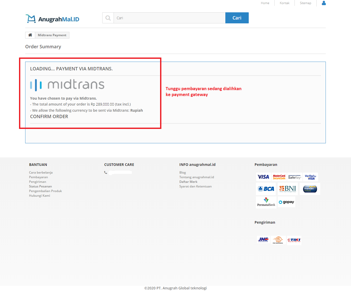Image resolution: width=351 pixels, height=293 pixels.
Task: Click the blue Cari search button
Action: click(237, 18)
